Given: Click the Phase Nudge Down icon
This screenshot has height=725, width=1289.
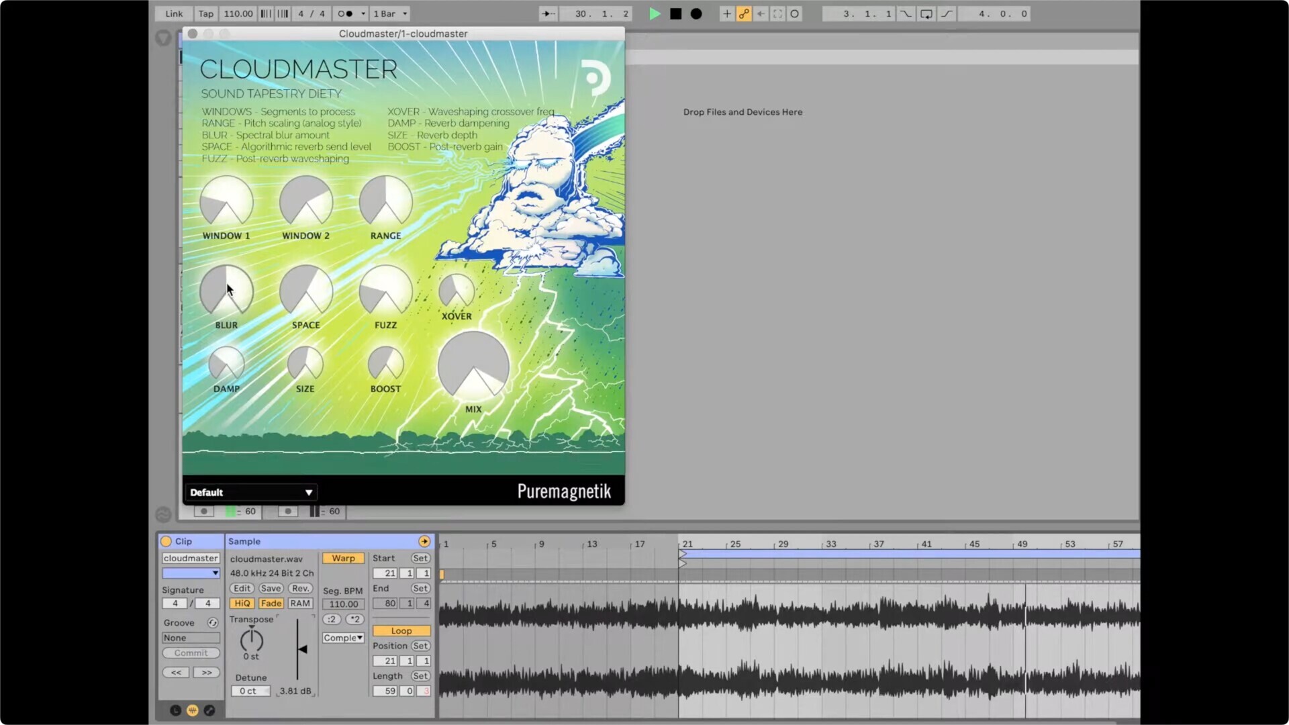Looking at the screenshot, I should coord(266,13).
